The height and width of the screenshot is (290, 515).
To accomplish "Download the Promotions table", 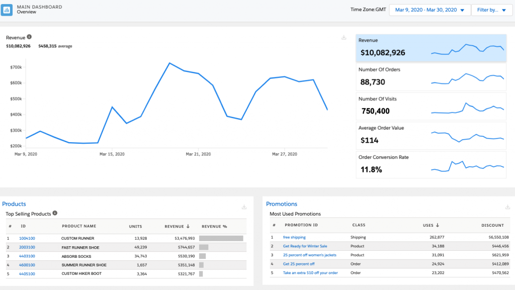I will coord(507,207).
